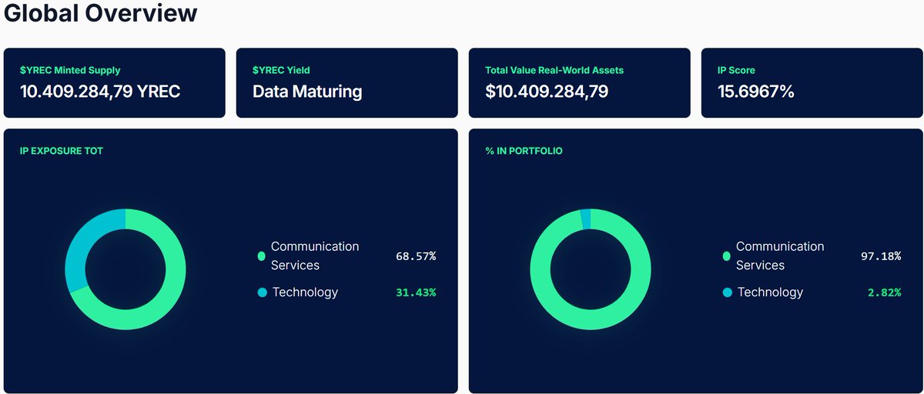The image size is (924, 394).
Task: Click the % IN PORTFOLIO chart title
Action: 524,151
